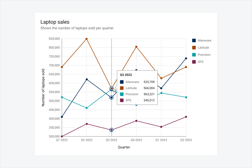Click the Q3 2022 tooltip header
Viewport: 252px width, 168px height.
point(126,75)
